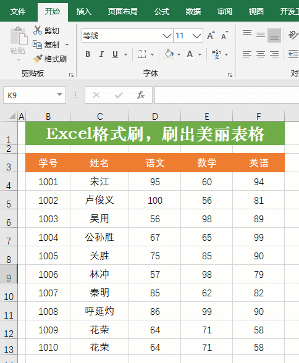Toggle Bold formatting

click(88, 54)
